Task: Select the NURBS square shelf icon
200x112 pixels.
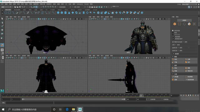Action: pyautogui.click(x=10, y=13)
